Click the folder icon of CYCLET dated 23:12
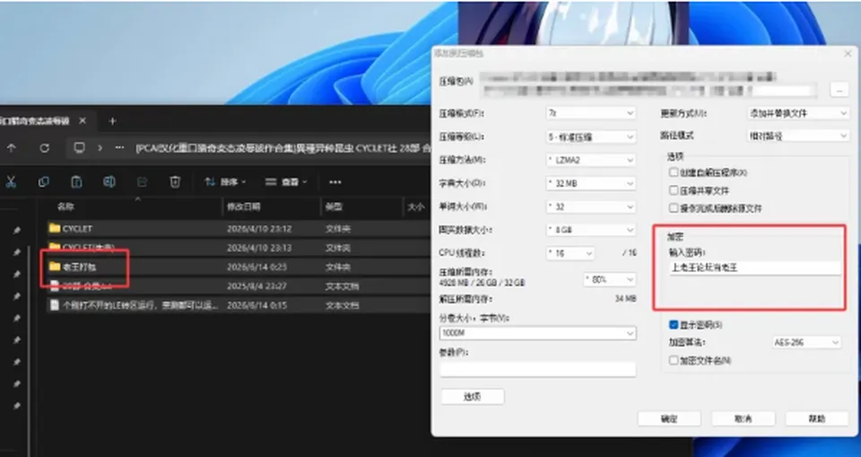861x457 pixels. click(x=55, y=228)
